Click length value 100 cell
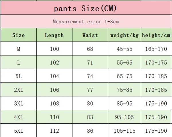The height and width of the screenshot is (137, 172). click(x=54, y=49)
